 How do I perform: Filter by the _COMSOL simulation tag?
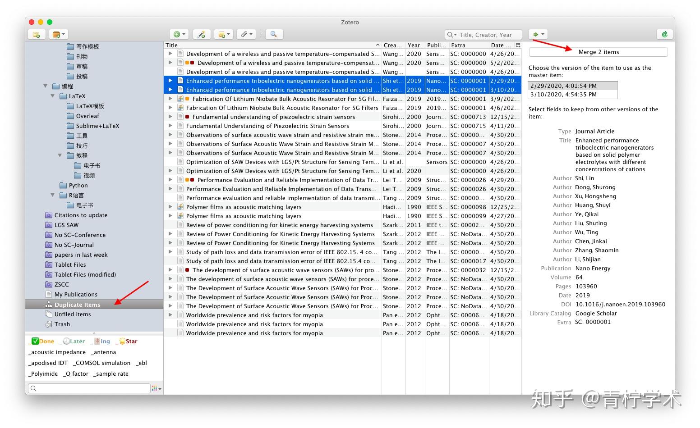point(102,363)
